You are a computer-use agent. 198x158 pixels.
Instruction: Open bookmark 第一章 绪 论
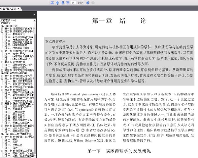pyautogui.click(x=9, y=26)
